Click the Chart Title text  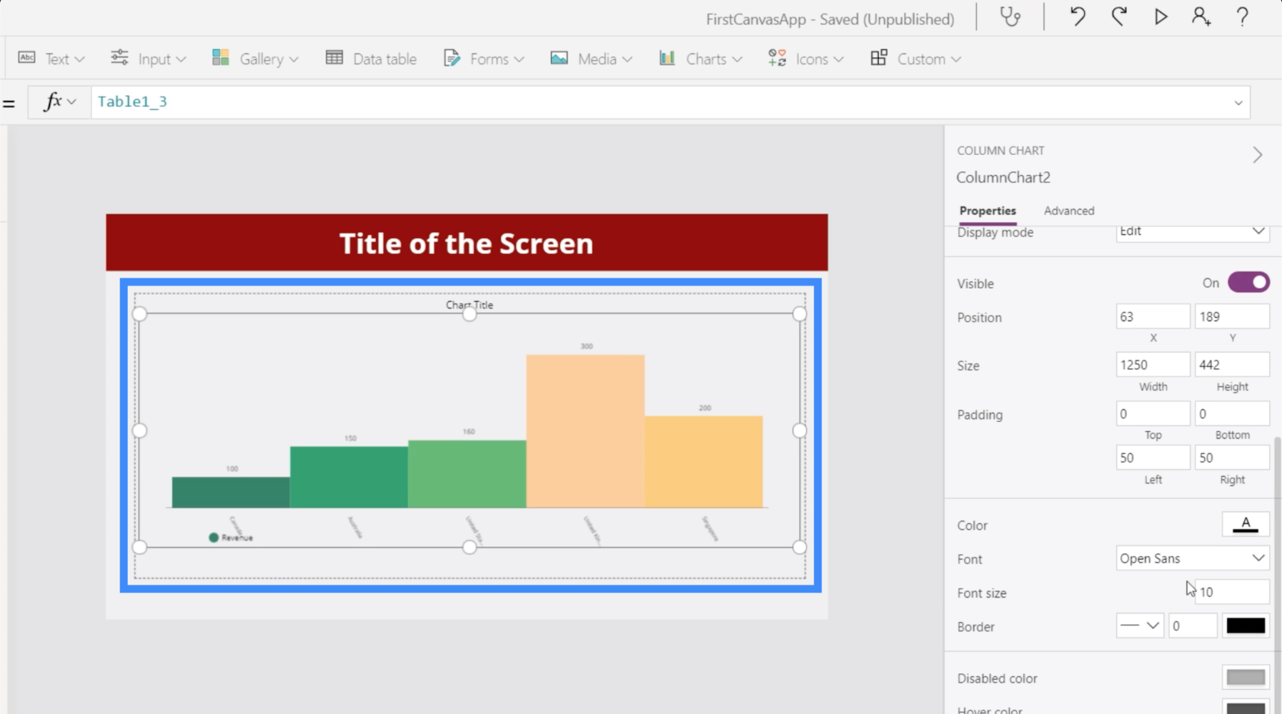469,305
